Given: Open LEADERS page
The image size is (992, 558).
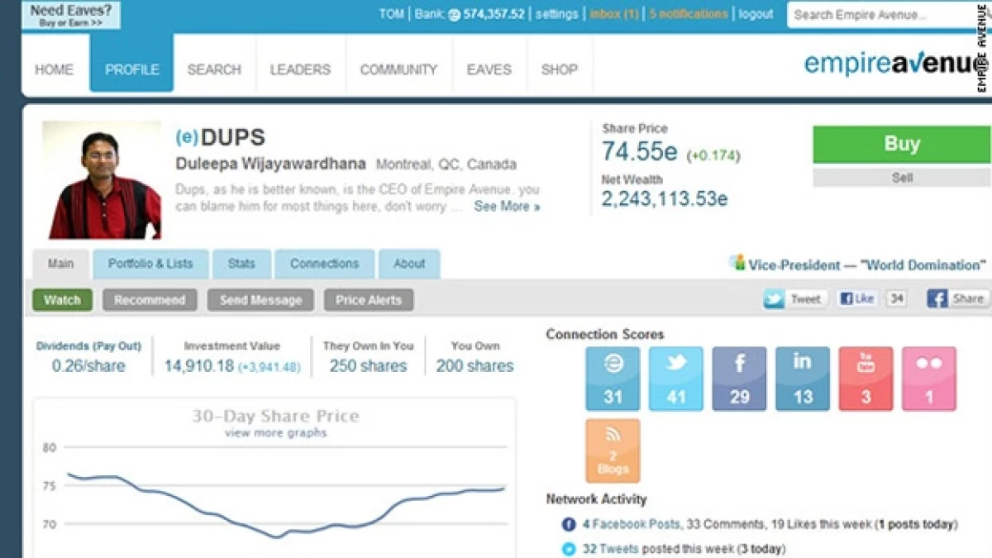Looking at the screenshot, I should click(x=300, y=69).
